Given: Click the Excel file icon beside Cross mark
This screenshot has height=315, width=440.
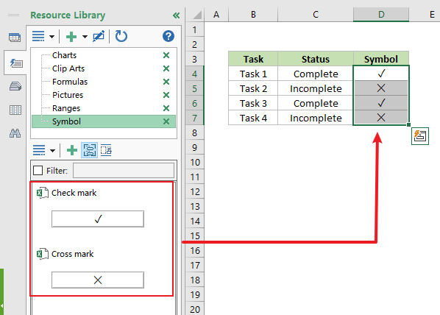Looking at the screenshot, I should point(43,254).
